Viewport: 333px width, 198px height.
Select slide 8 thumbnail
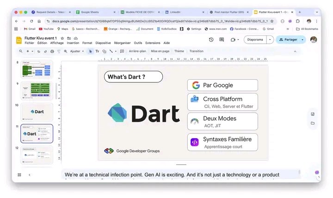click(x=37, y=70)
